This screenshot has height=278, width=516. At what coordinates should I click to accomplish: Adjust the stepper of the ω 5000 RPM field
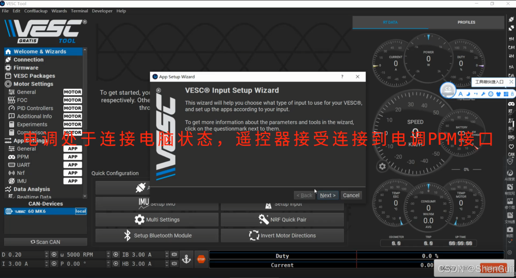pos(108,254)
